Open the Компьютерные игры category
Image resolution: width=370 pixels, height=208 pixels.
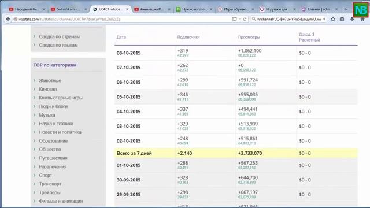click(61, 98)
